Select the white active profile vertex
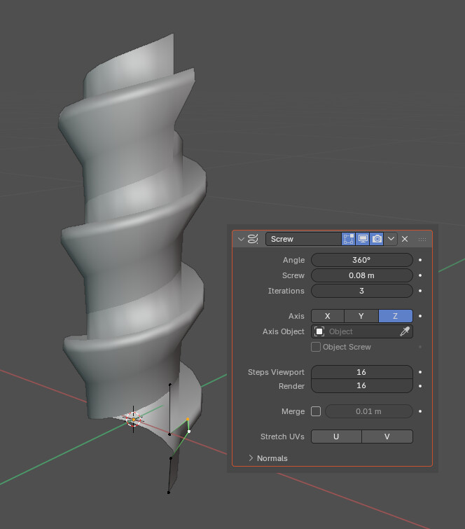 [x=189, y=432]
